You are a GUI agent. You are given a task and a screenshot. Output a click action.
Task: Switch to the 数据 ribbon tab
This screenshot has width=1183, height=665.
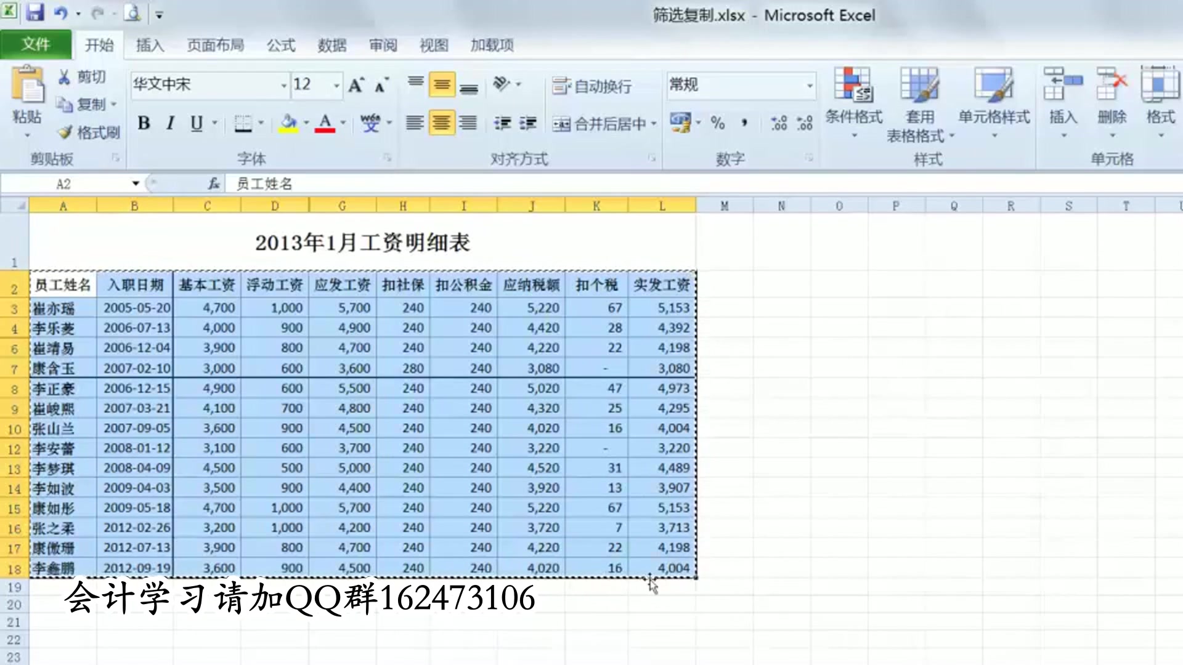(x=331, y=45)
